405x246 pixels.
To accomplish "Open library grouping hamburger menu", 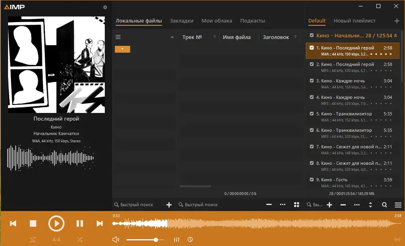I will pyautogui.click(x=118, y=37).
